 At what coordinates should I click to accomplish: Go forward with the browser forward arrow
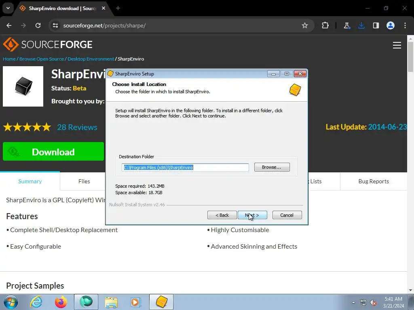pos(23,25)
